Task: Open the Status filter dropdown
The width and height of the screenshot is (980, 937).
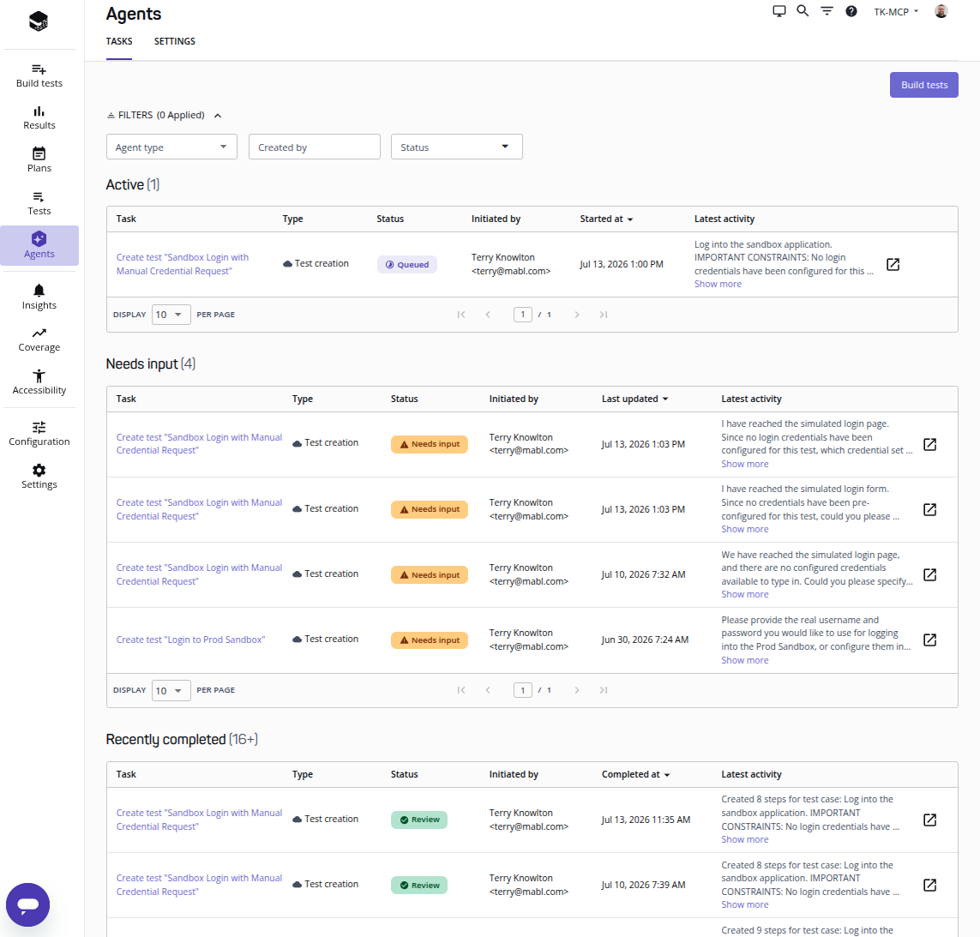Action: tap(456, 147)
